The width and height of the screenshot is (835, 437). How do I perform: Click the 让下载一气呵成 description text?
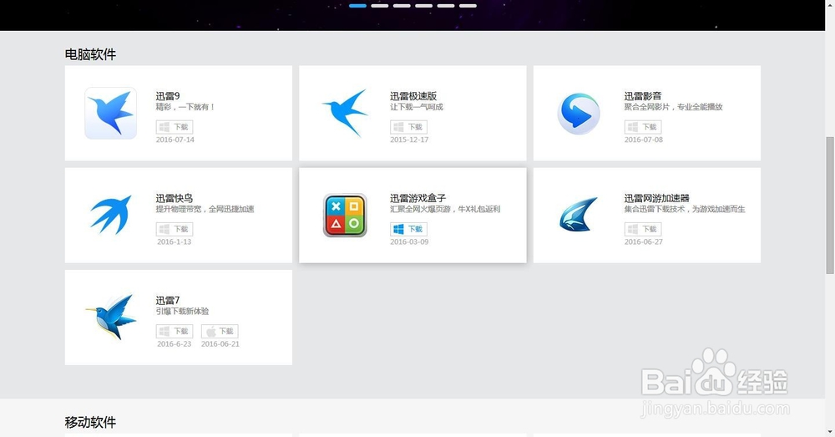pos(417,107)
